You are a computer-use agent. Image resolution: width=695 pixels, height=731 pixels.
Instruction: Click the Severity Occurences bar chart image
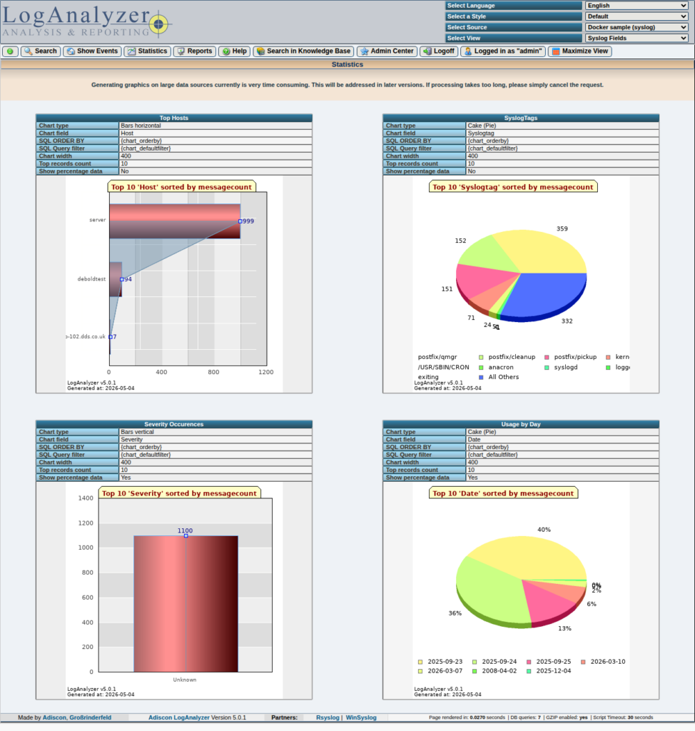pos(174,590)
